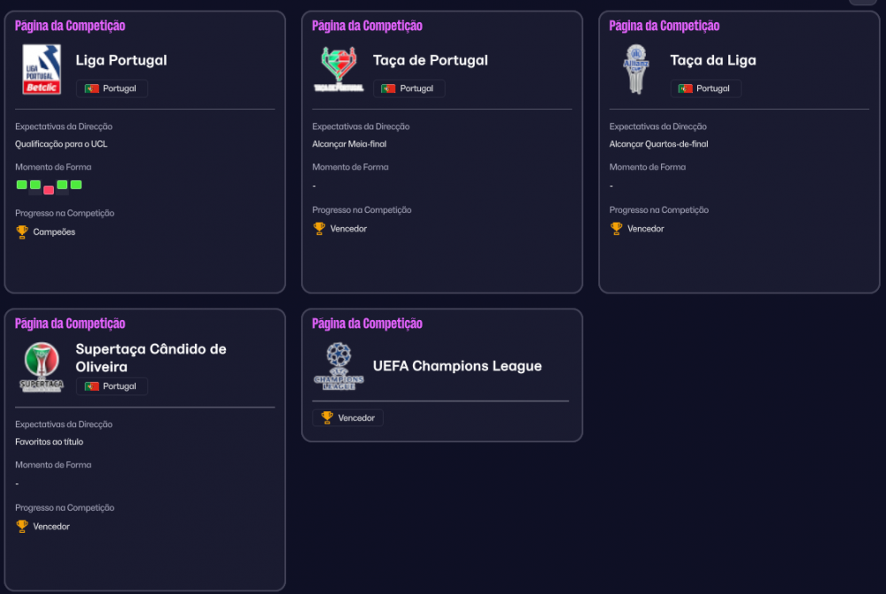Click the Supertaça Cândido de Oliveira logo
This screenshot has height=594, width=886.
click(x=42, y=367)
